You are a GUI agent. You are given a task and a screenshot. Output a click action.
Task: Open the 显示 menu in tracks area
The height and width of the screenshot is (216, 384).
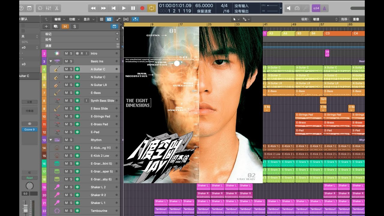coord(88,19)
